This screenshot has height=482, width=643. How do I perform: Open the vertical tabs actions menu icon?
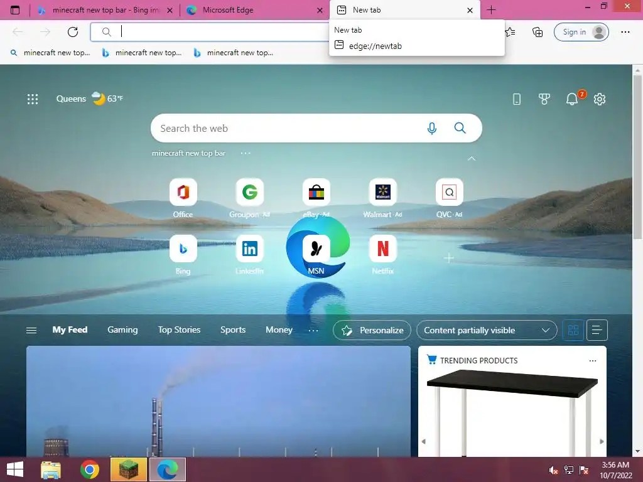[x=15, y=10]
